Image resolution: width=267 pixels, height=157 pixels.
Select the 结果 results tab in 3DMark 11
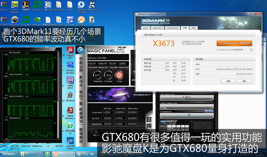(x=185, y=28)
